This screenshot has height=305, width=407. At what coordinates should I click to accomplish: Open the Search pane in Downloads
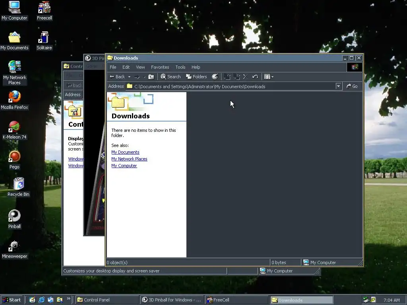(x=171, y=77)
